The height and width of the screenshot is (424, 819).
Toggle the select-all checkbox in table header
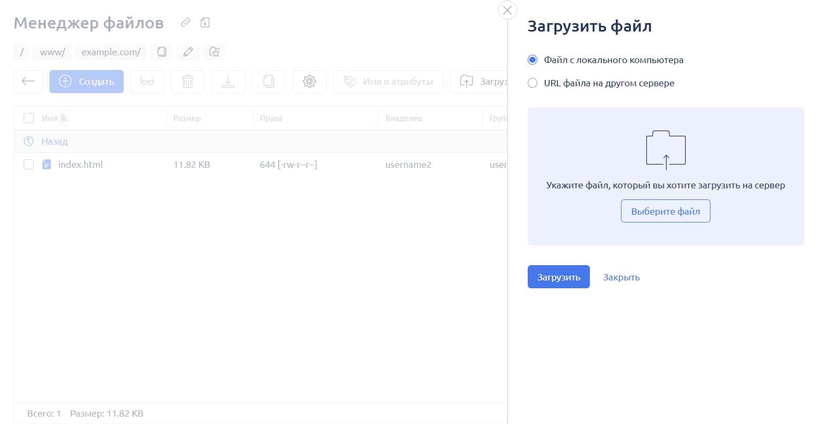click(29, 118)
